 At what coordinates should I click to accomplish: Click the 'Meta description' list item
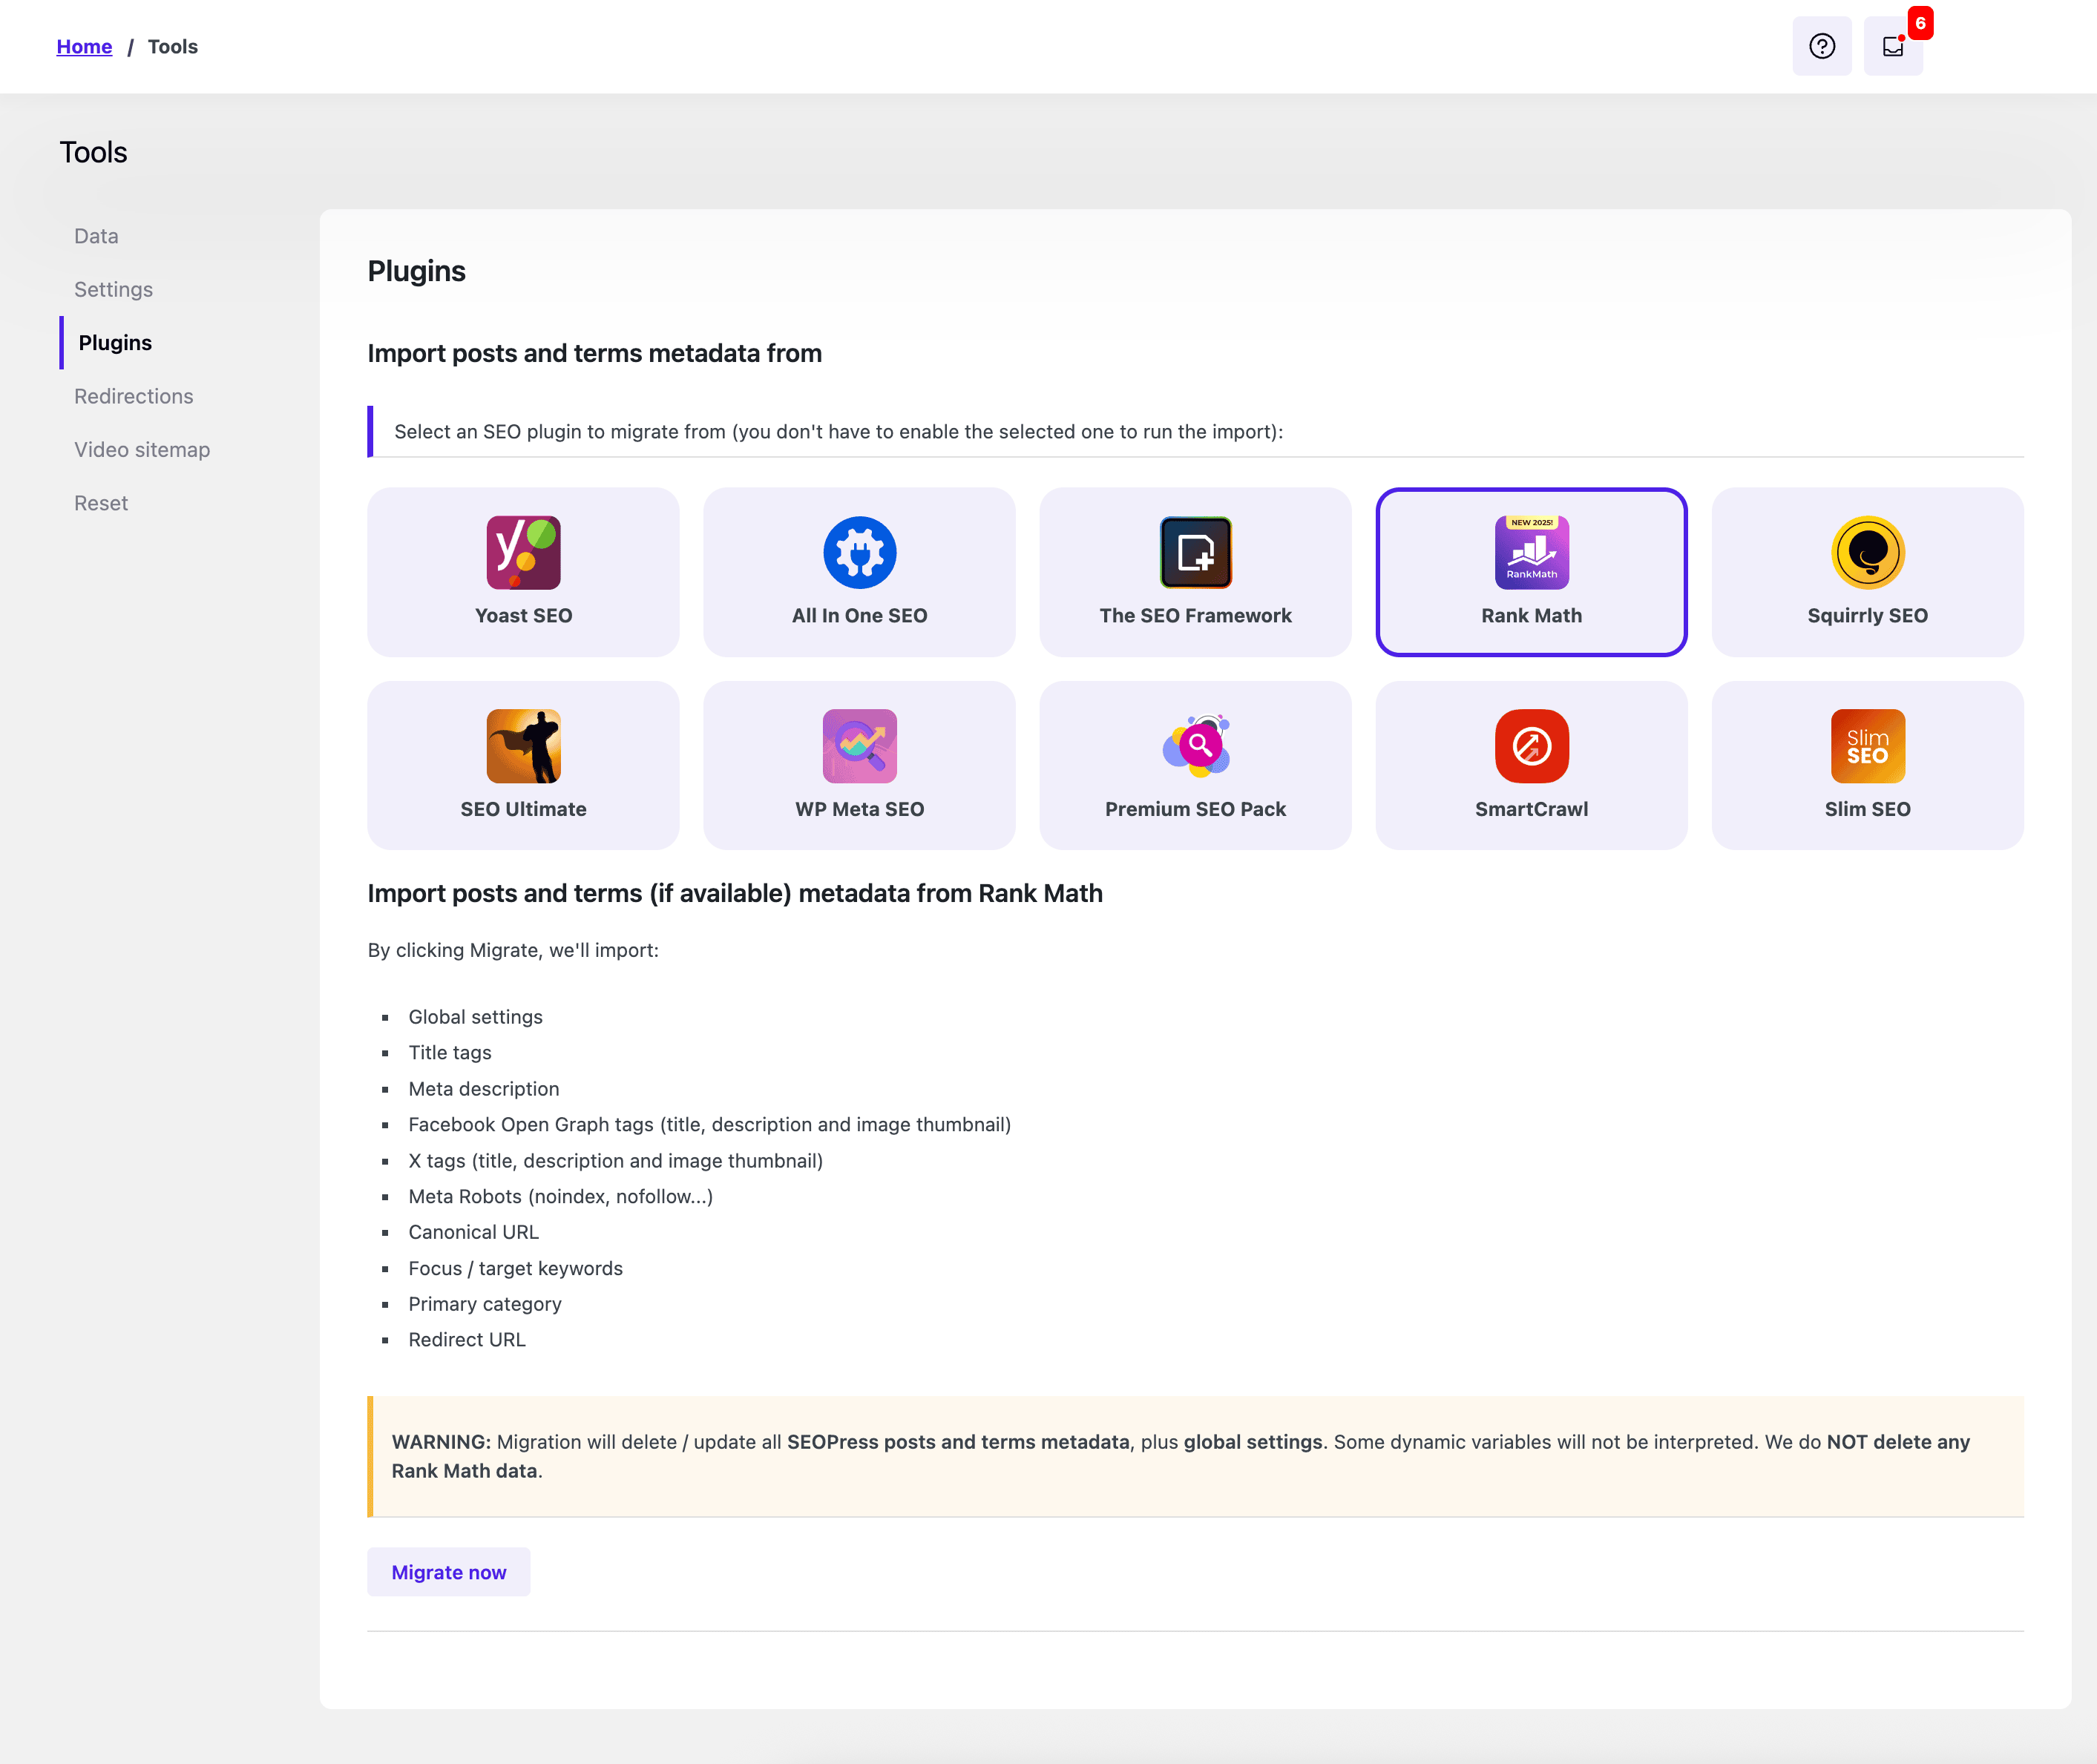click(x=483, y=1089)
